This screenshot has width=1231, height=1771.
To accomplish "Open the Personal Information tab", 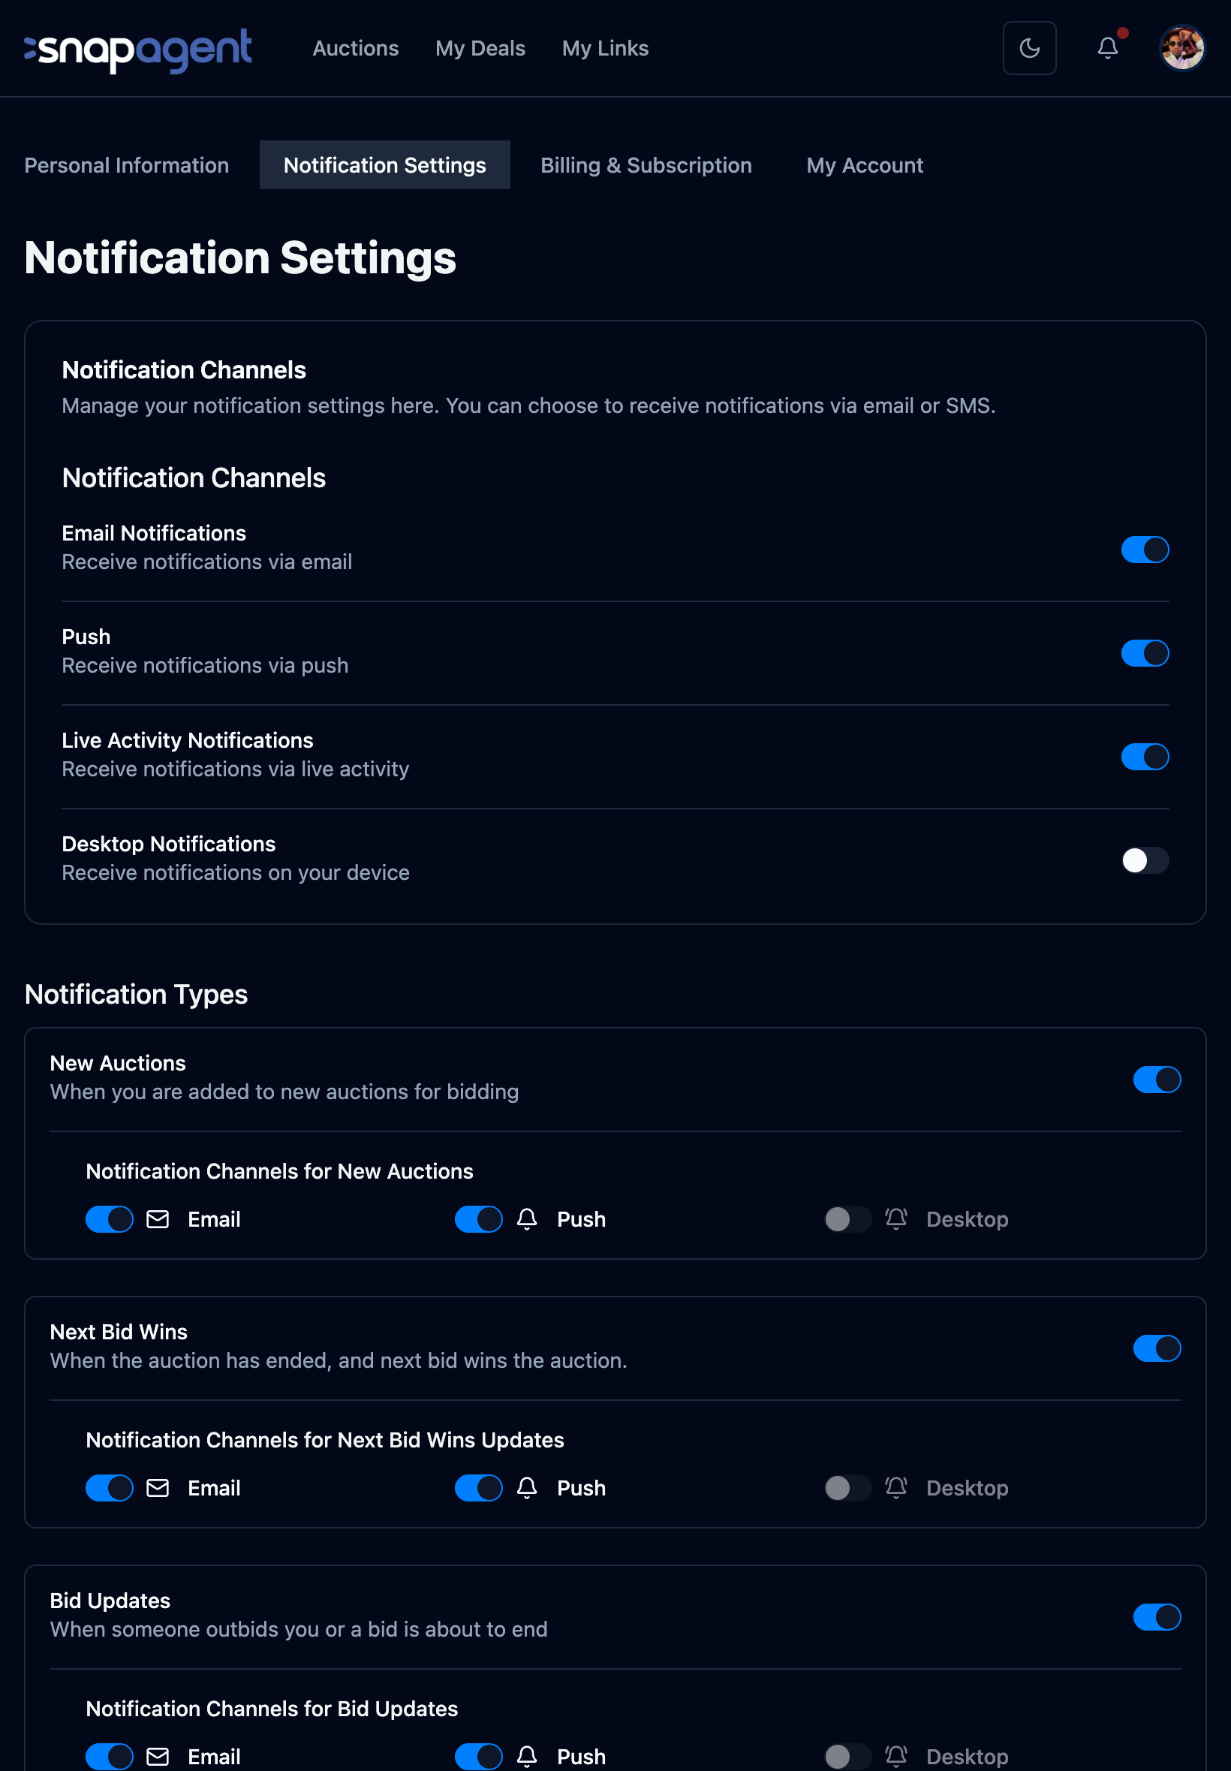I will (127, 165).
